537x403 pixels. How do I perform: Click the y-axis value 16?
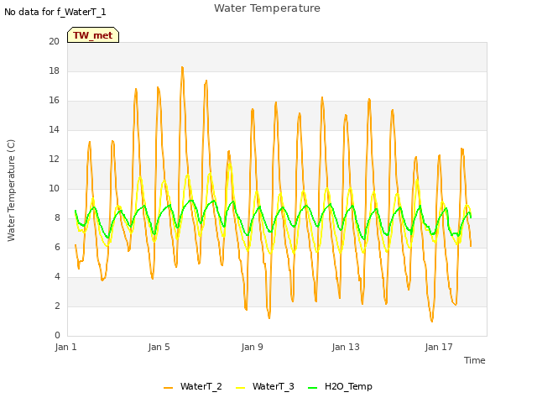pyautogui.click(x=54, y=101)
